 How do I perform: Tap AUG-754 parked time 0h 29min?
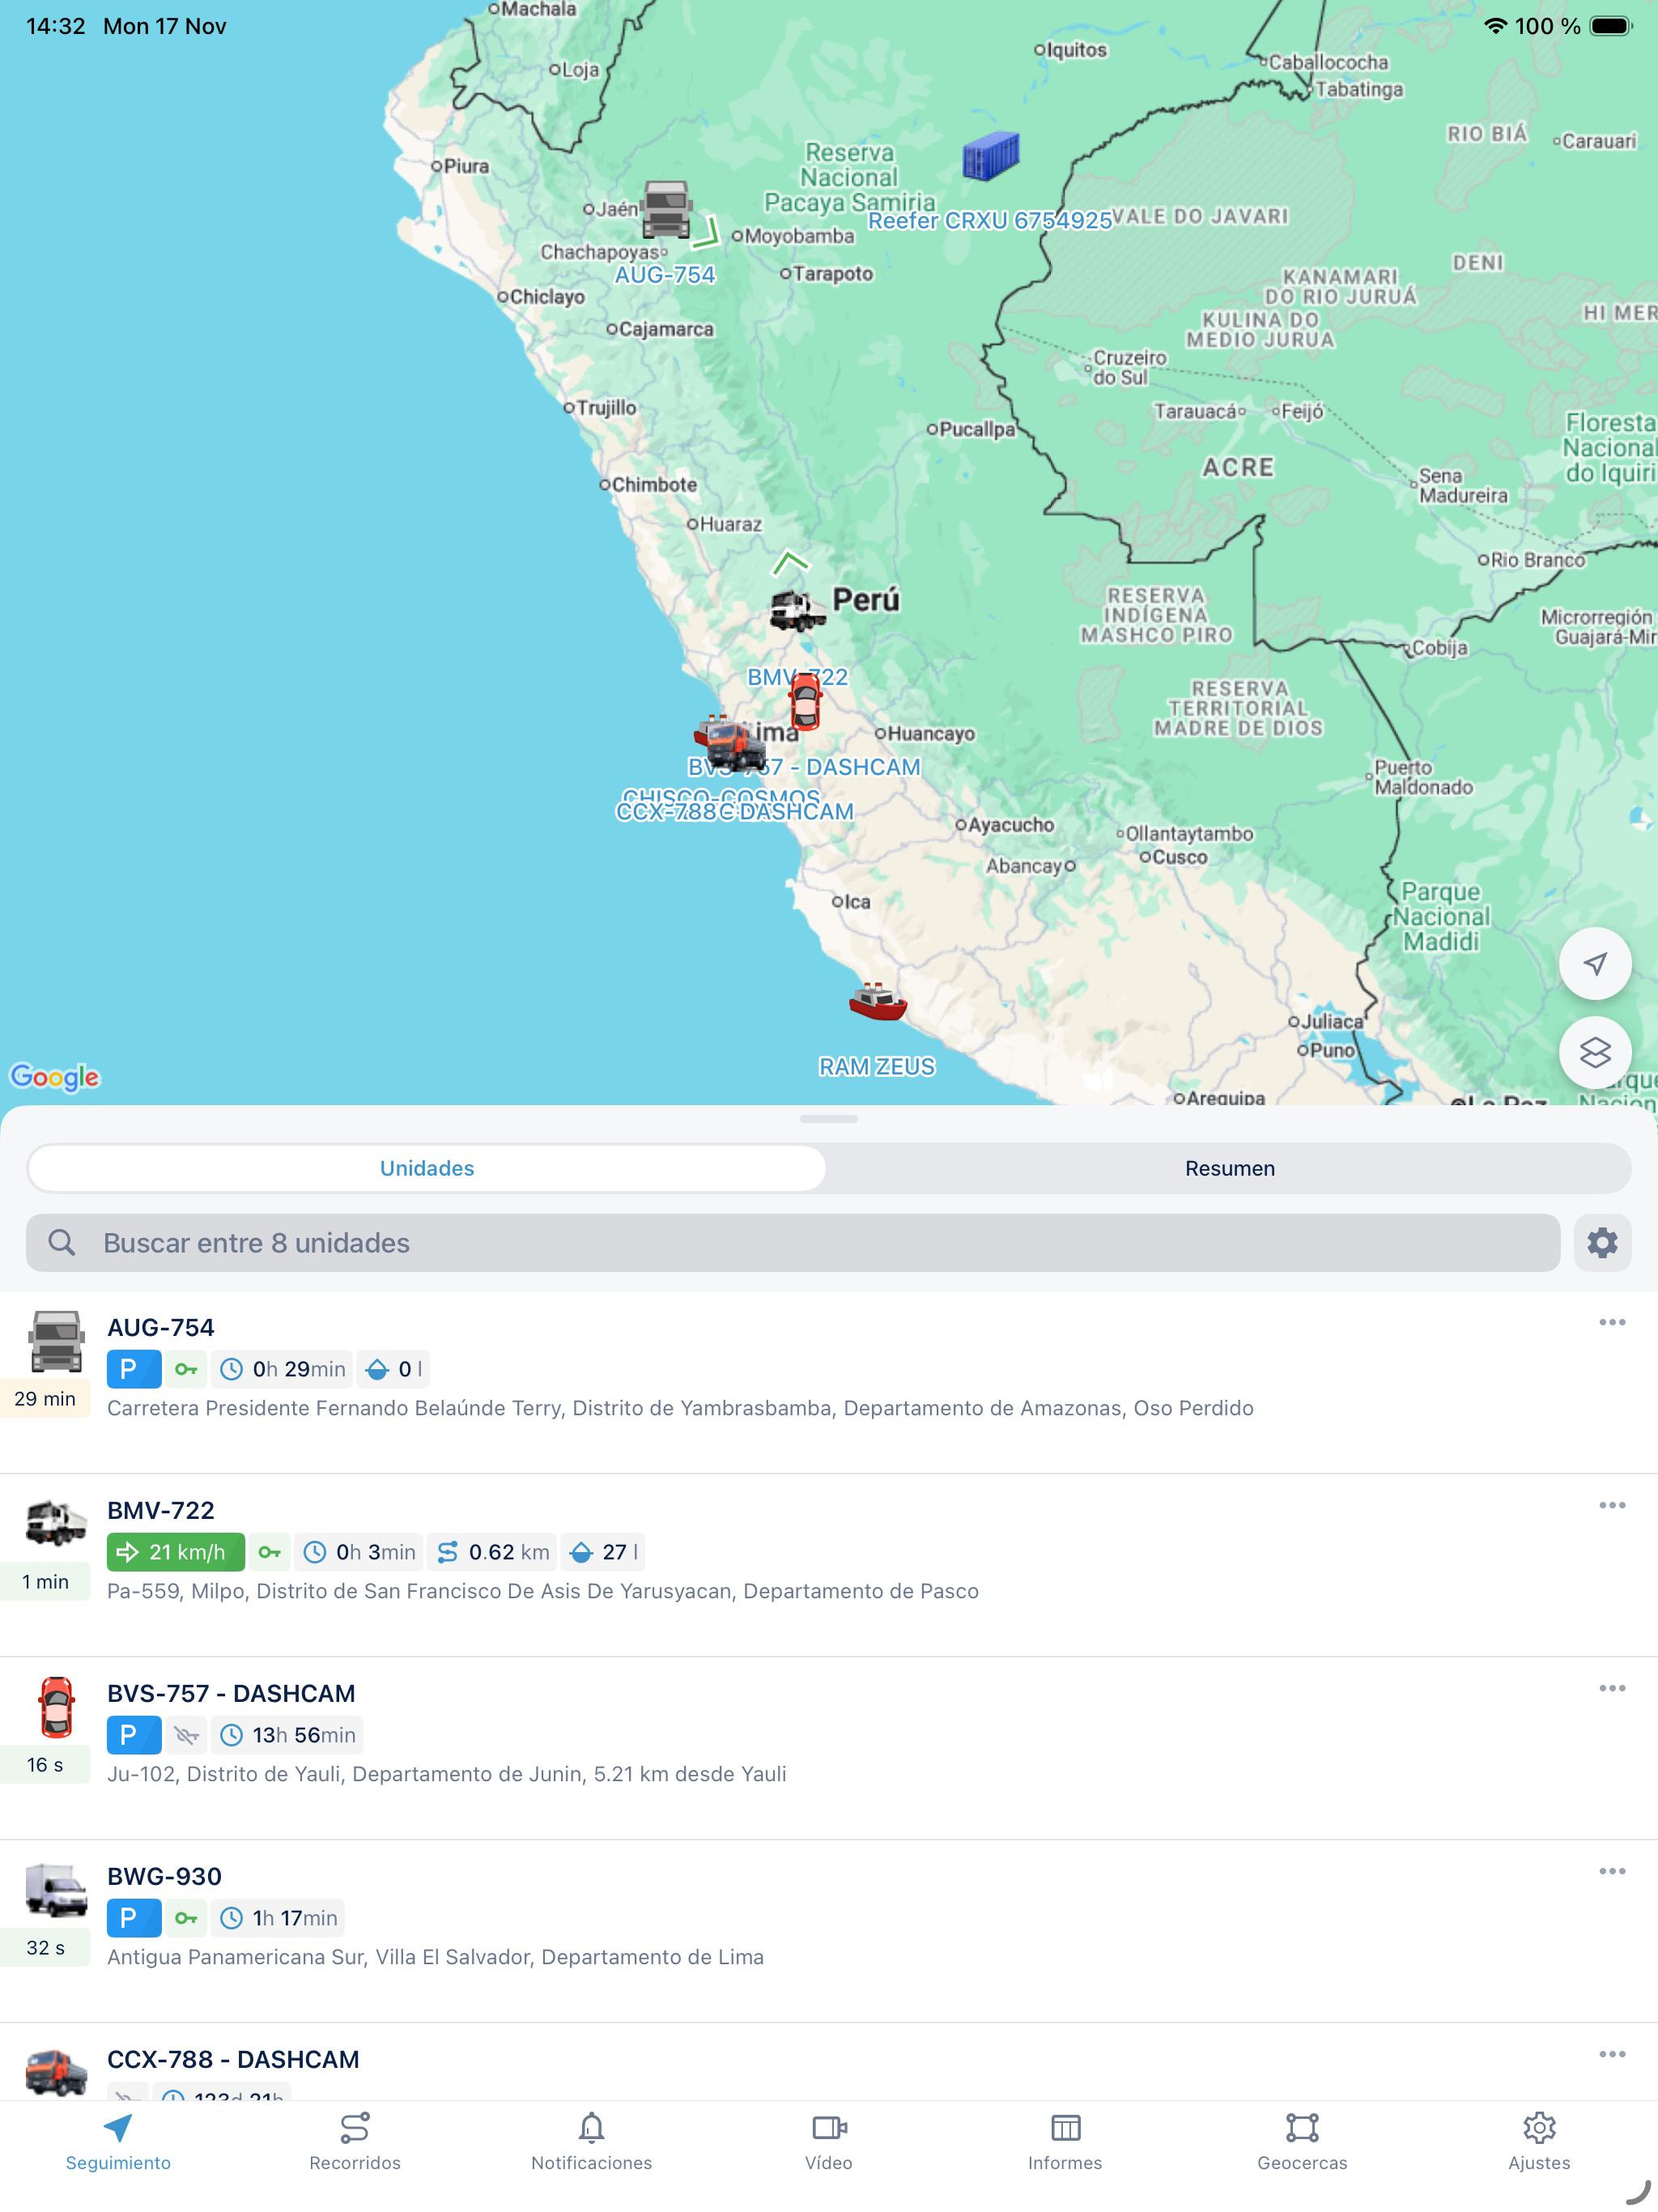283,1369
